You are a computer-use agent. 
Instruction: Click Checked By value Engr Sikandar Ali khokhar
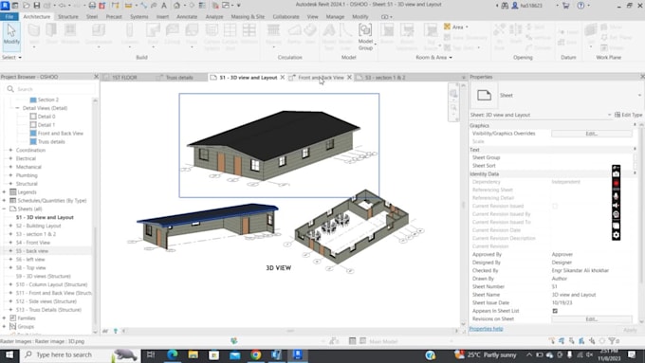coord(580,270)
